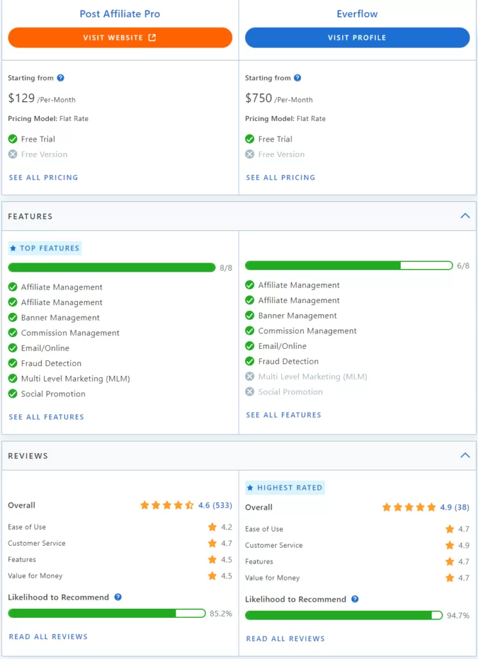
Task: Click Post Affiliate Pro's overall rating stars
Action: click(167, 506)
